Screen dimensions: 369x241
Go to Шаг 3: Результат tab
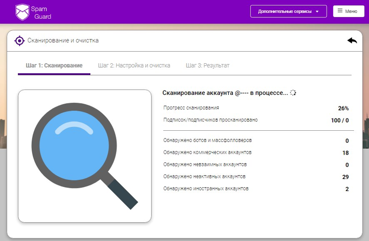click(x=208, y=65)
